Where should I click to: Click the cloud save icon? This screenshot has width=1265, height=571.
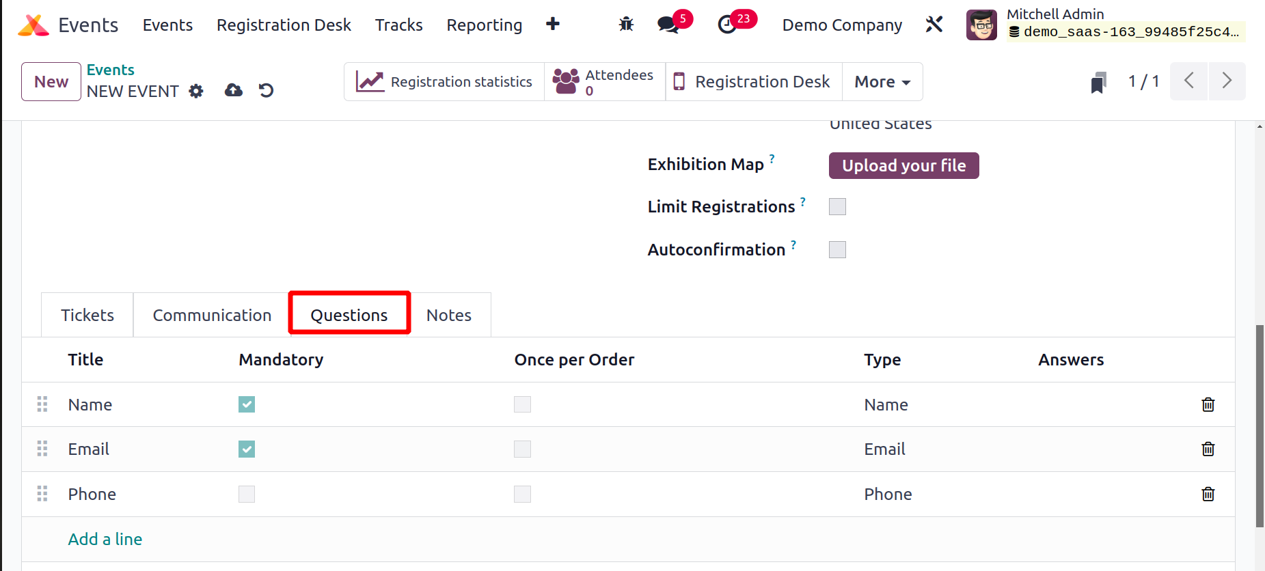click(234, 90)
